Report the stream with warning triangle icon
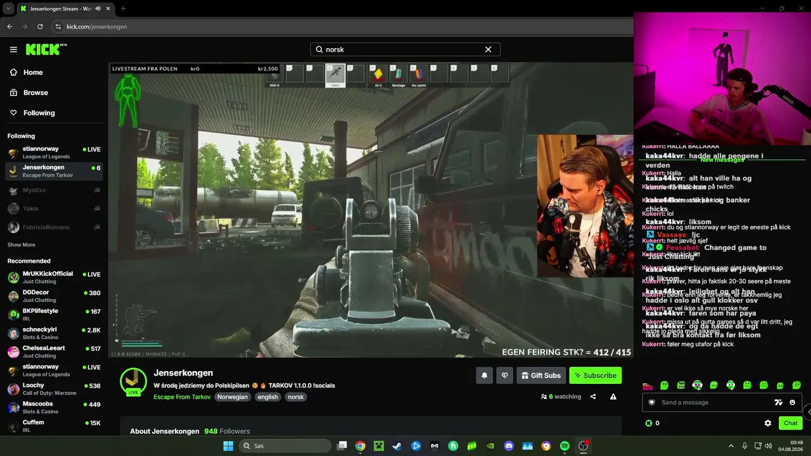The height and width of the screenshot is (456, 811). (613, 396)
